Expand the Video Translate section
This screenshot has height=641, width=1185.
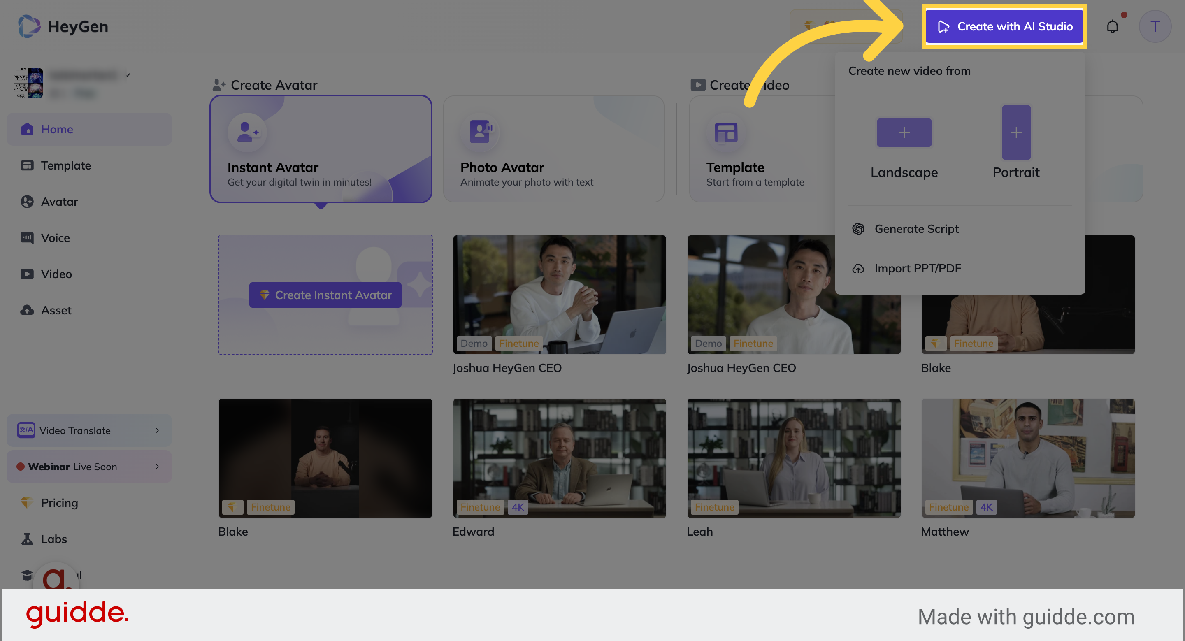click(x=157, y=430)
